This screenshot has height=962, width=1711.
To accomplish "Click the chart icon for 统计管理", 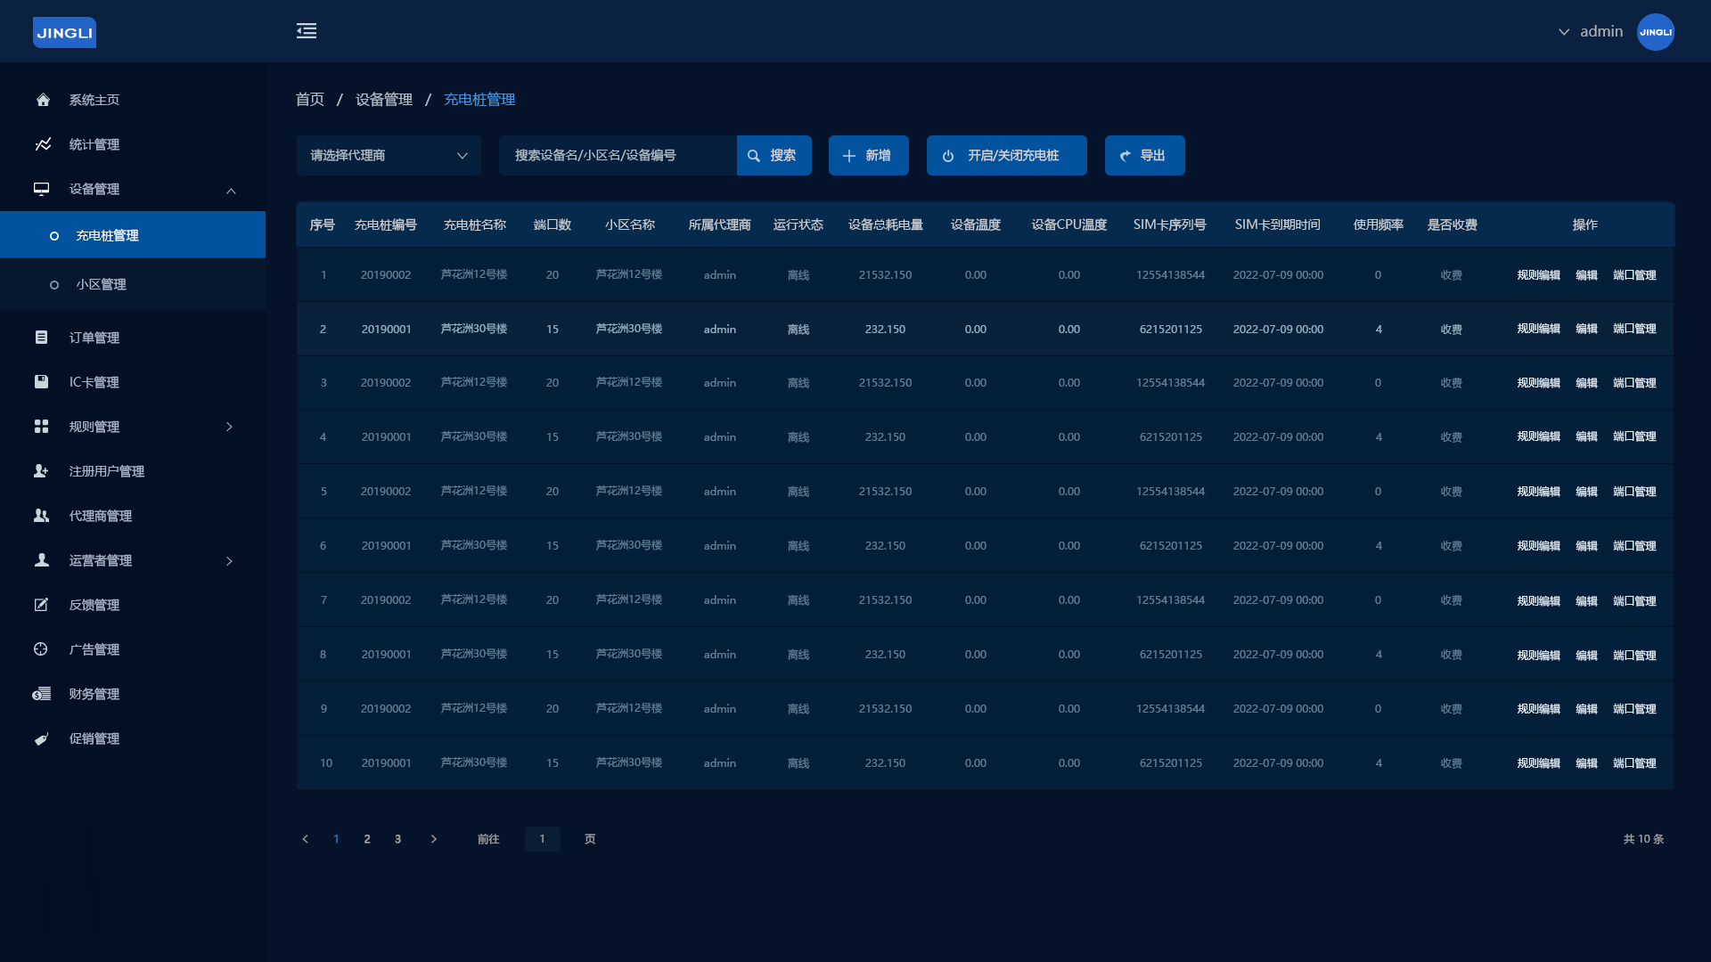I will 42,144.
